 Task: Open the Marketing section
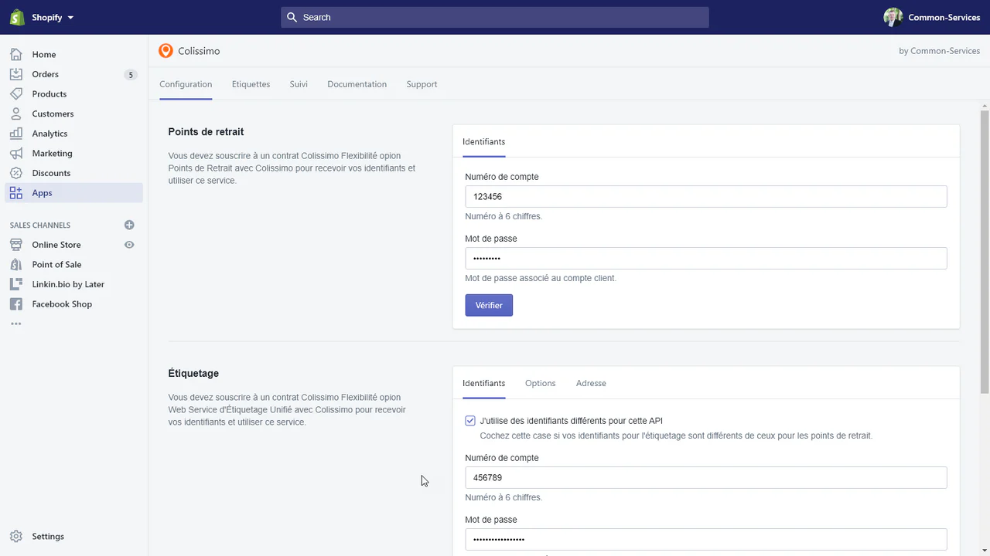point(52,153)
